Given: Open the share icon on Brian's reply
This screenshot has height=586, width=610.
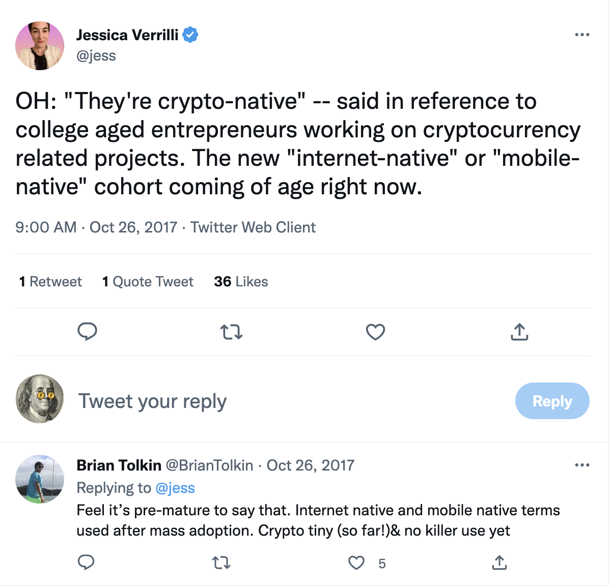Looking at the screenshot, I should (x=499, y=563).
